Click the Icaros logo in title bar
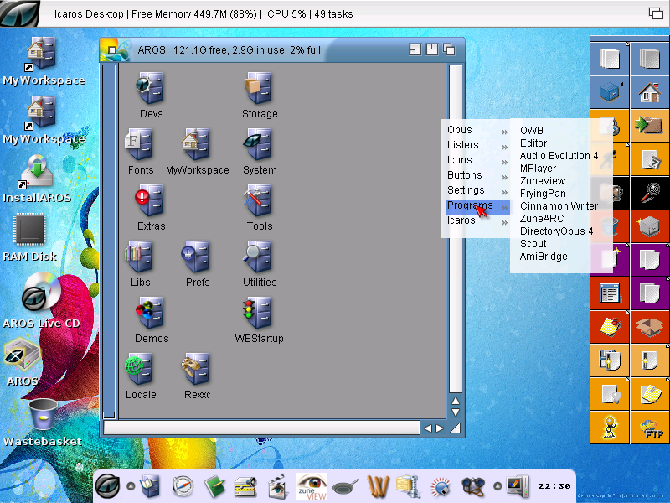 point(19,13)
